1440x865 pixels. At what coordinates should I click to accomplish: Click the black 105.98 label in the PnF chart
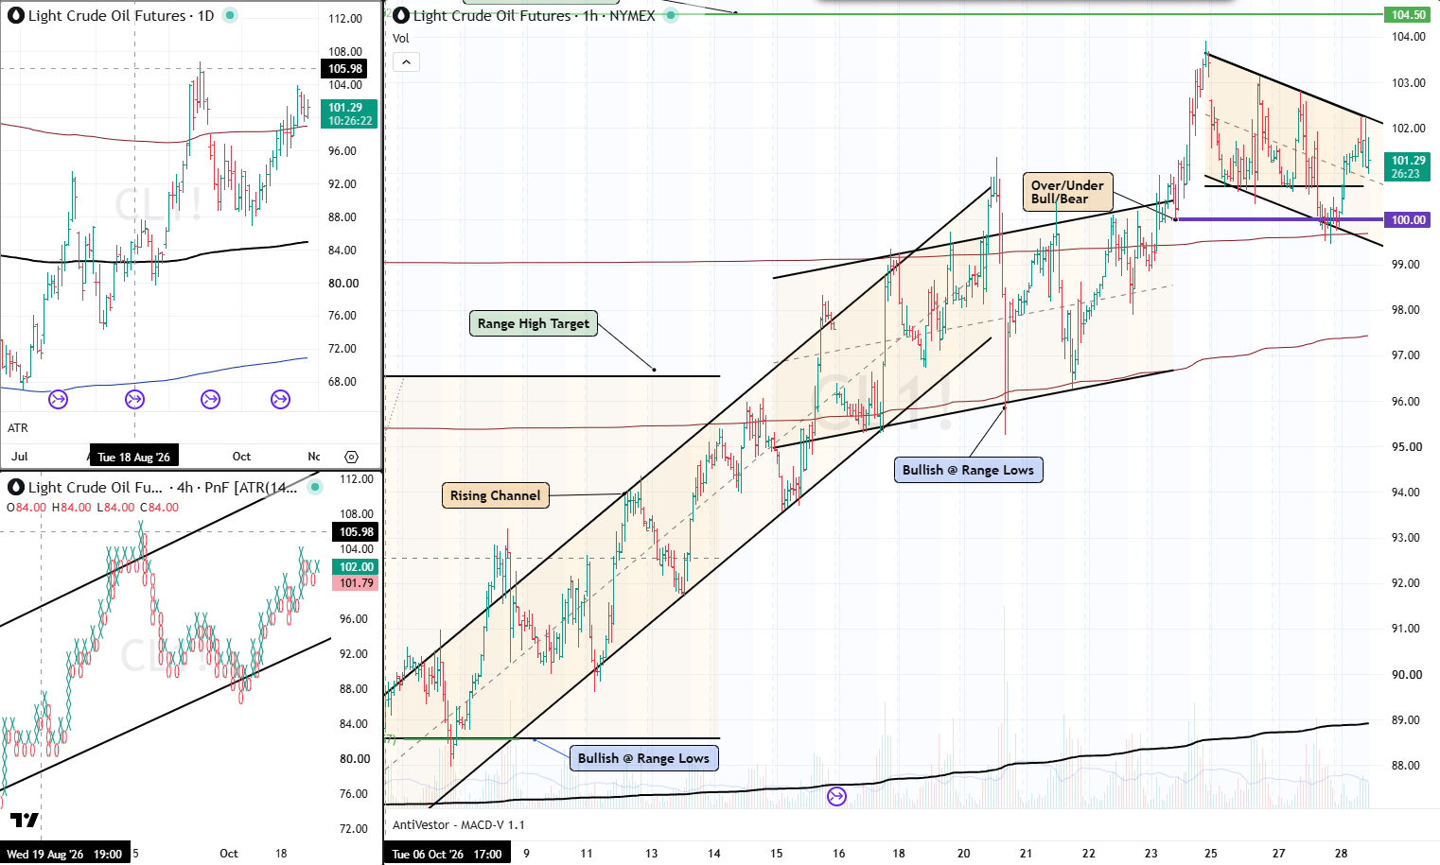coord(357,532)
